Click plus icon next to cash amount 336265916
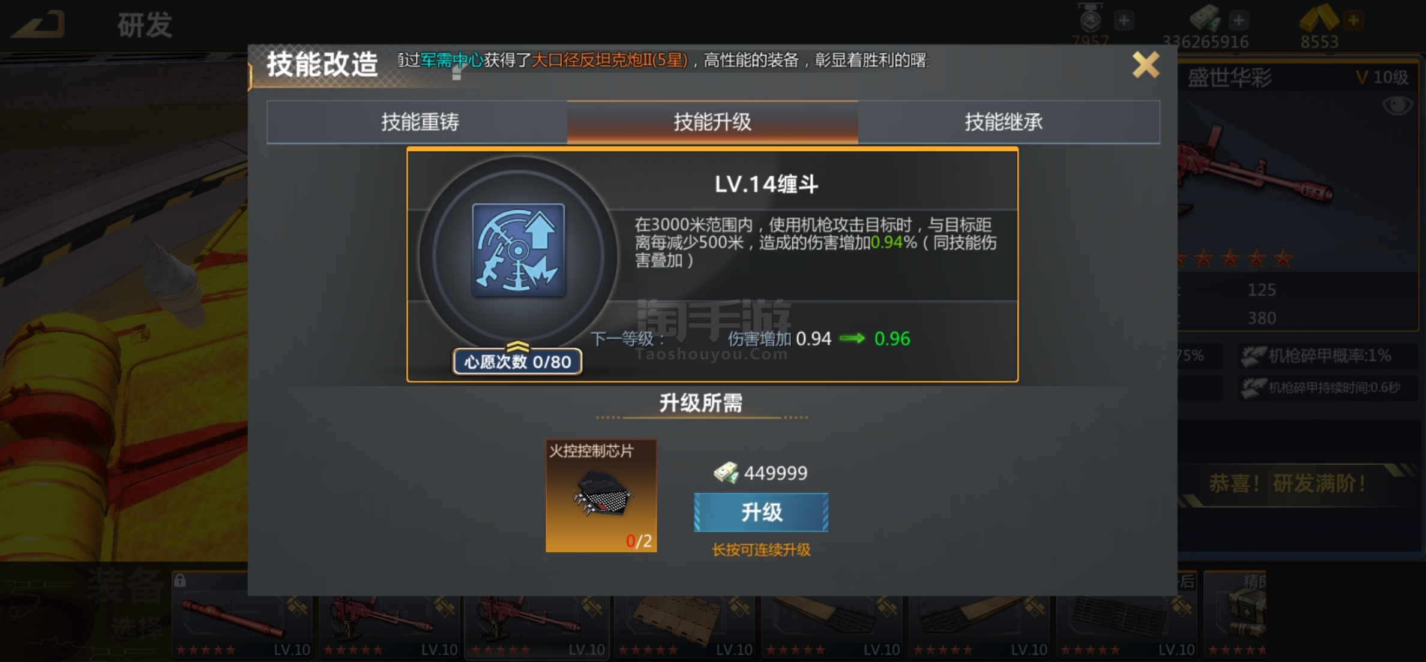The image size is (1426, 662). click(1238, 20)
